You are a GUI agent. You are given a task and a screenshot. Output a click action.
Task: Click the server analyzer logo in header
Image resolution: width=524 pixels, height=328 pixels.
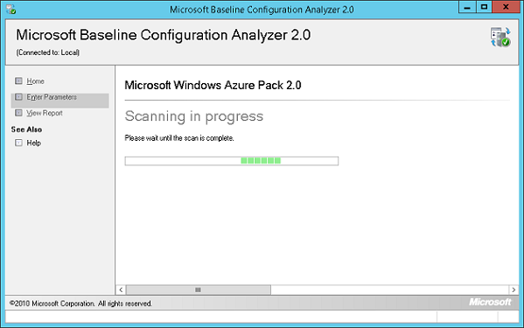point(500,37)
